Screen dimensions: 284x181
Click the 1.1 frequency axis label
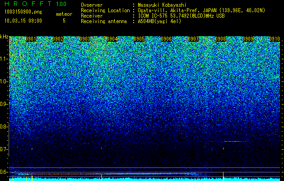point(4,59)
